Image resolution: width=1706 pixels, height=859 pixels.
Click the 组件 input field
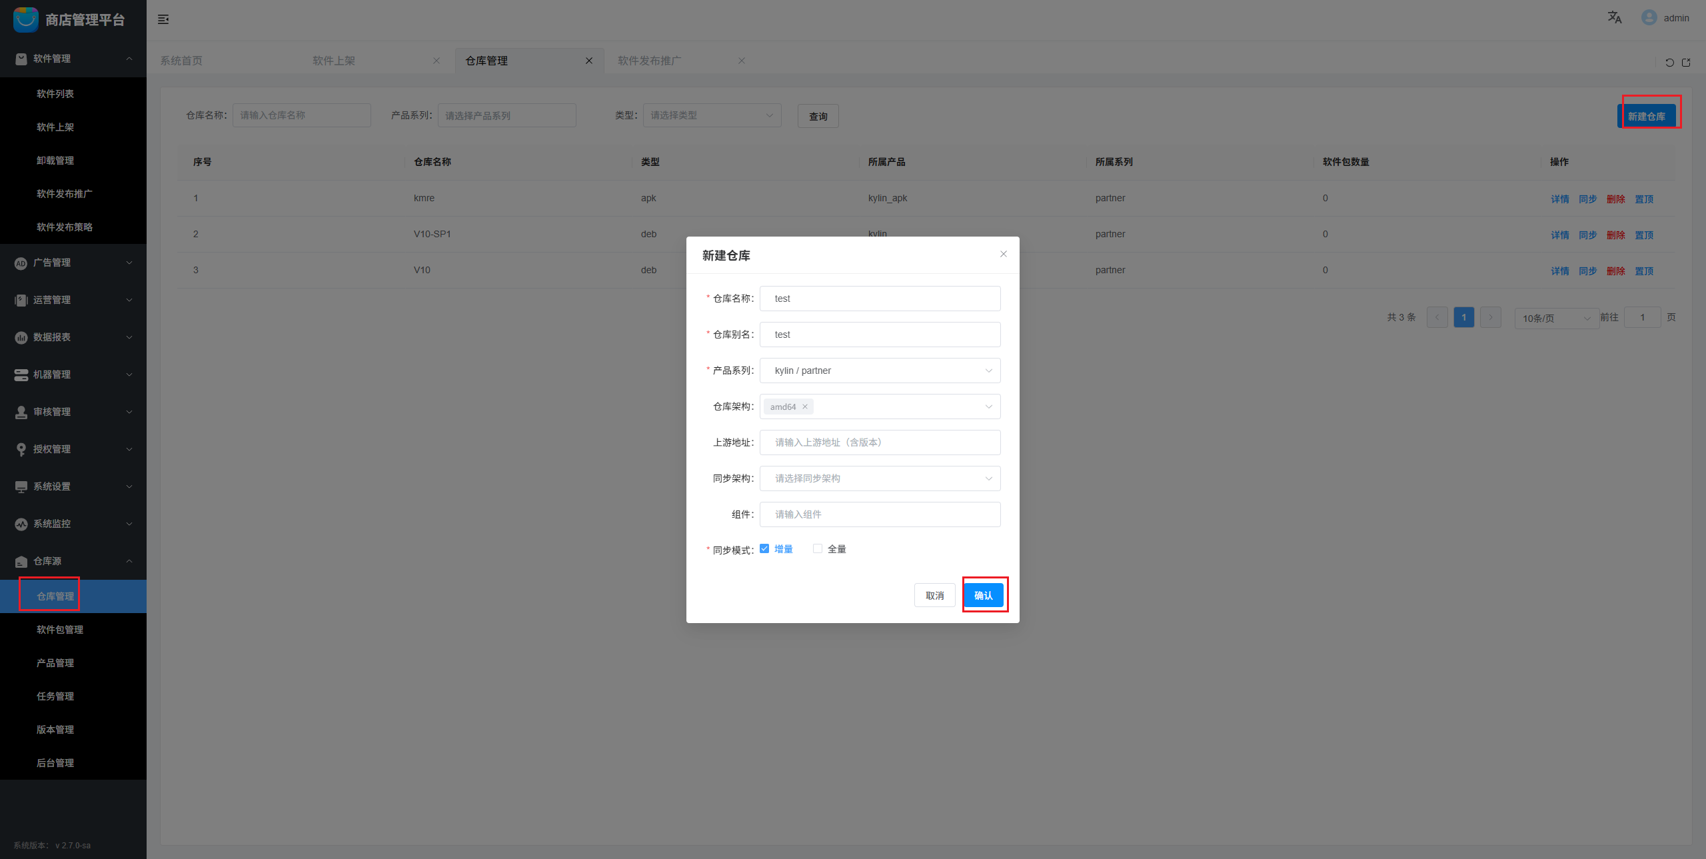point(880,514)
